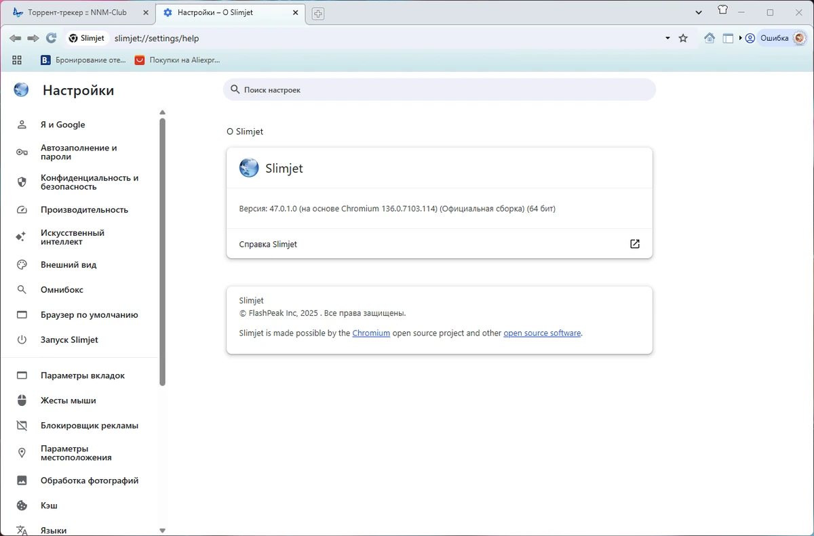Click the Настройки title text

point(78,90)
